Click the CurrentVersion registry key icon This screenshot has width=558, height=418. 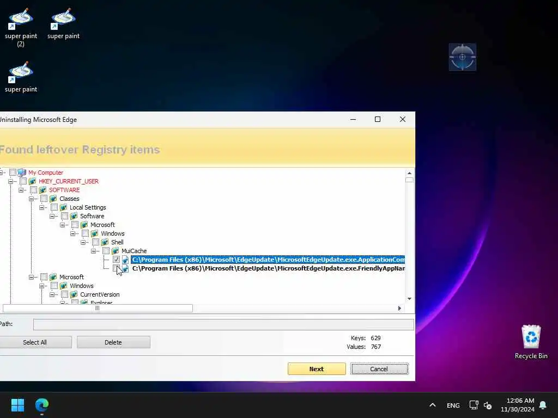coord(74,294)
